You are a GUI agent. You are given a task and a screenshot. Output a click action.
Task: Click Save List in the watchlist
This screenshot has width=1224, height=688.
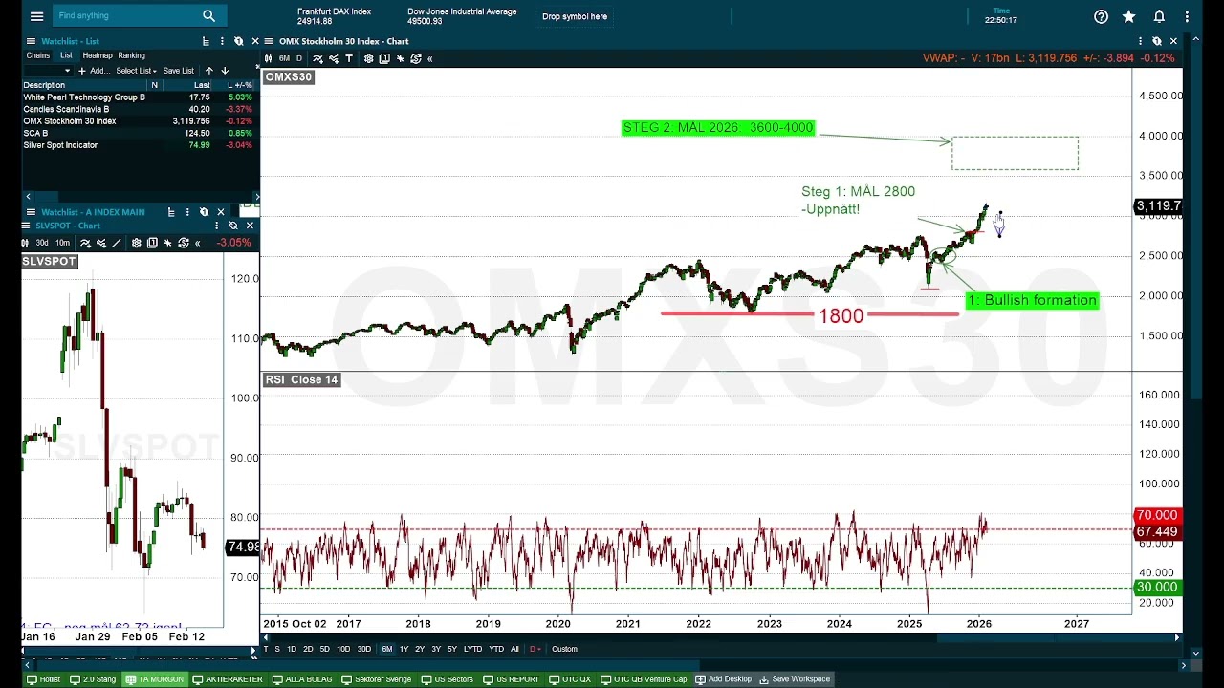click(x=179, y=71)
